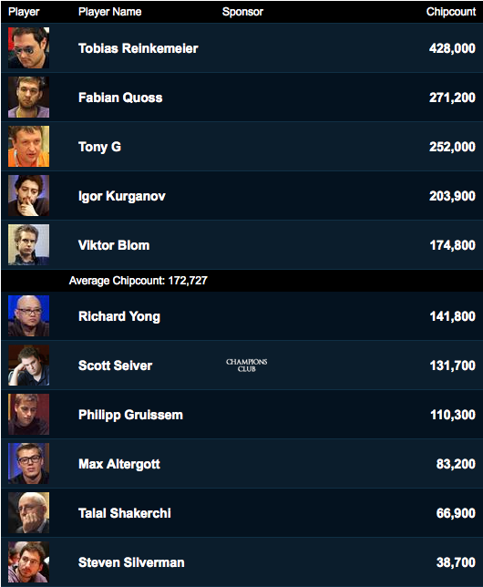
Task: Select the Player column header
Action: pos(24,12)
